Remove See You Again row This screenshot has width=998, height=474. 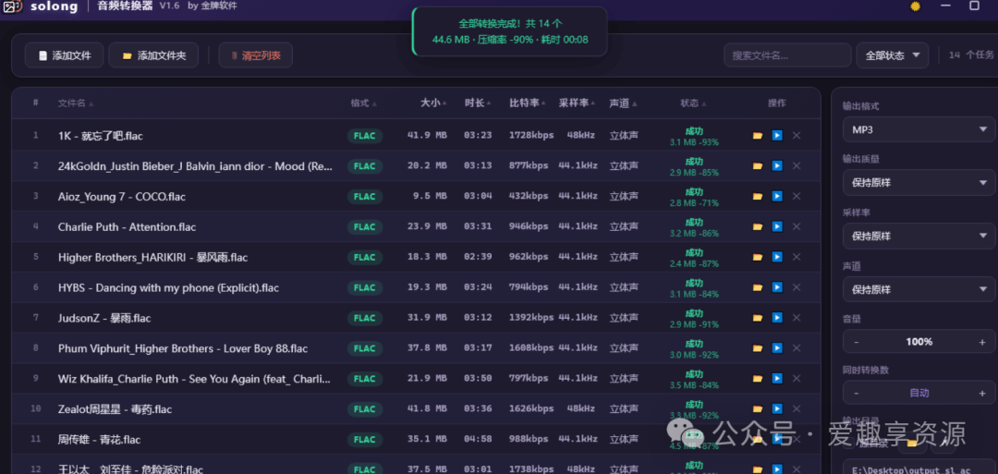pos(797,379)
